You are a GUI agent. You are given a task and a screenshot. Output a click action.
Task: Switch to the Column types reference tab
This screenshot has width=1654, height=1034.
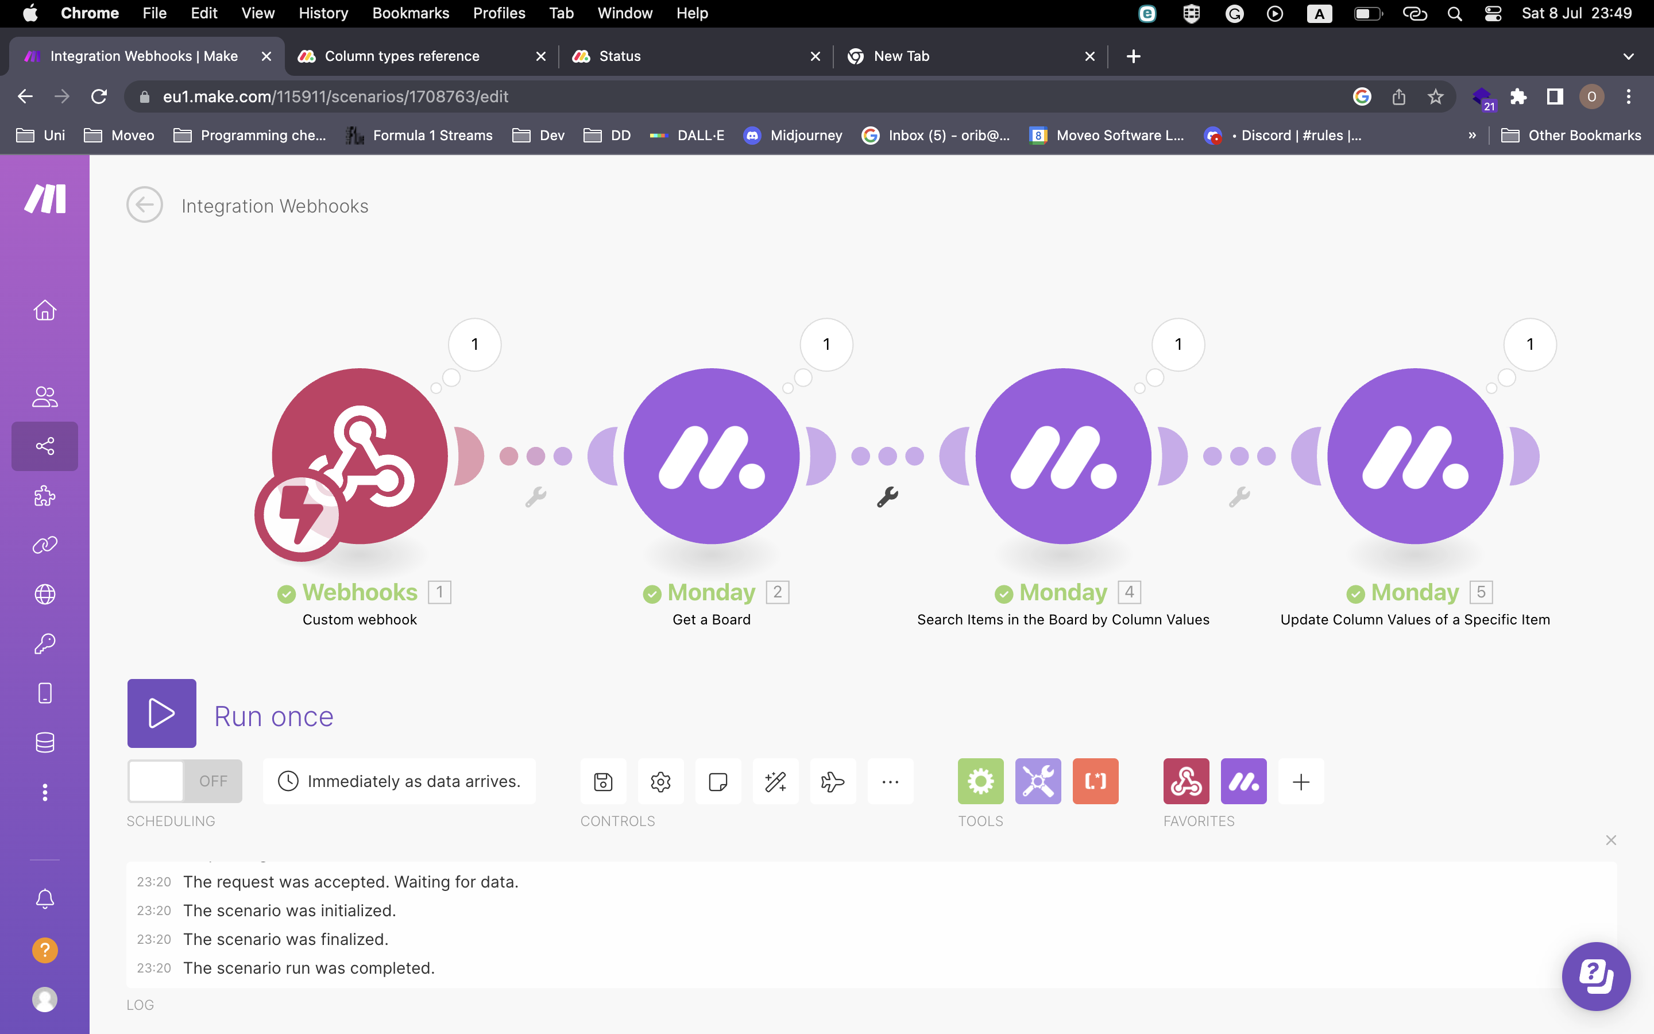point(402,56)
